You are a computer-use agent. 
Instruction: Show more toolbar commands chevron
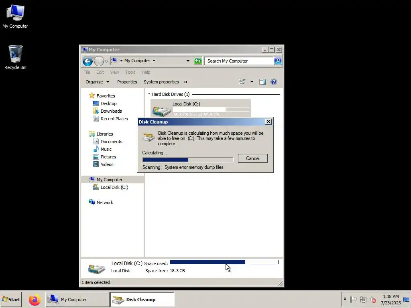[185, 82]
